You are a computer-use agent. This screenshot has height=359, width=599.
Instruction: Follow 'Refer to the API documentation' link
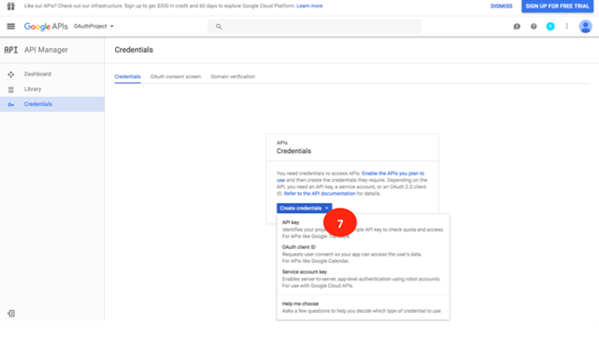click(x=320, y=194)
